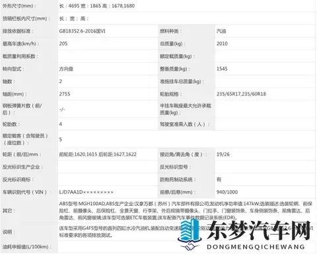The image size is (317, 254).
Task: Click the 接近角/离去角(度) label
Action: [184, 154]
